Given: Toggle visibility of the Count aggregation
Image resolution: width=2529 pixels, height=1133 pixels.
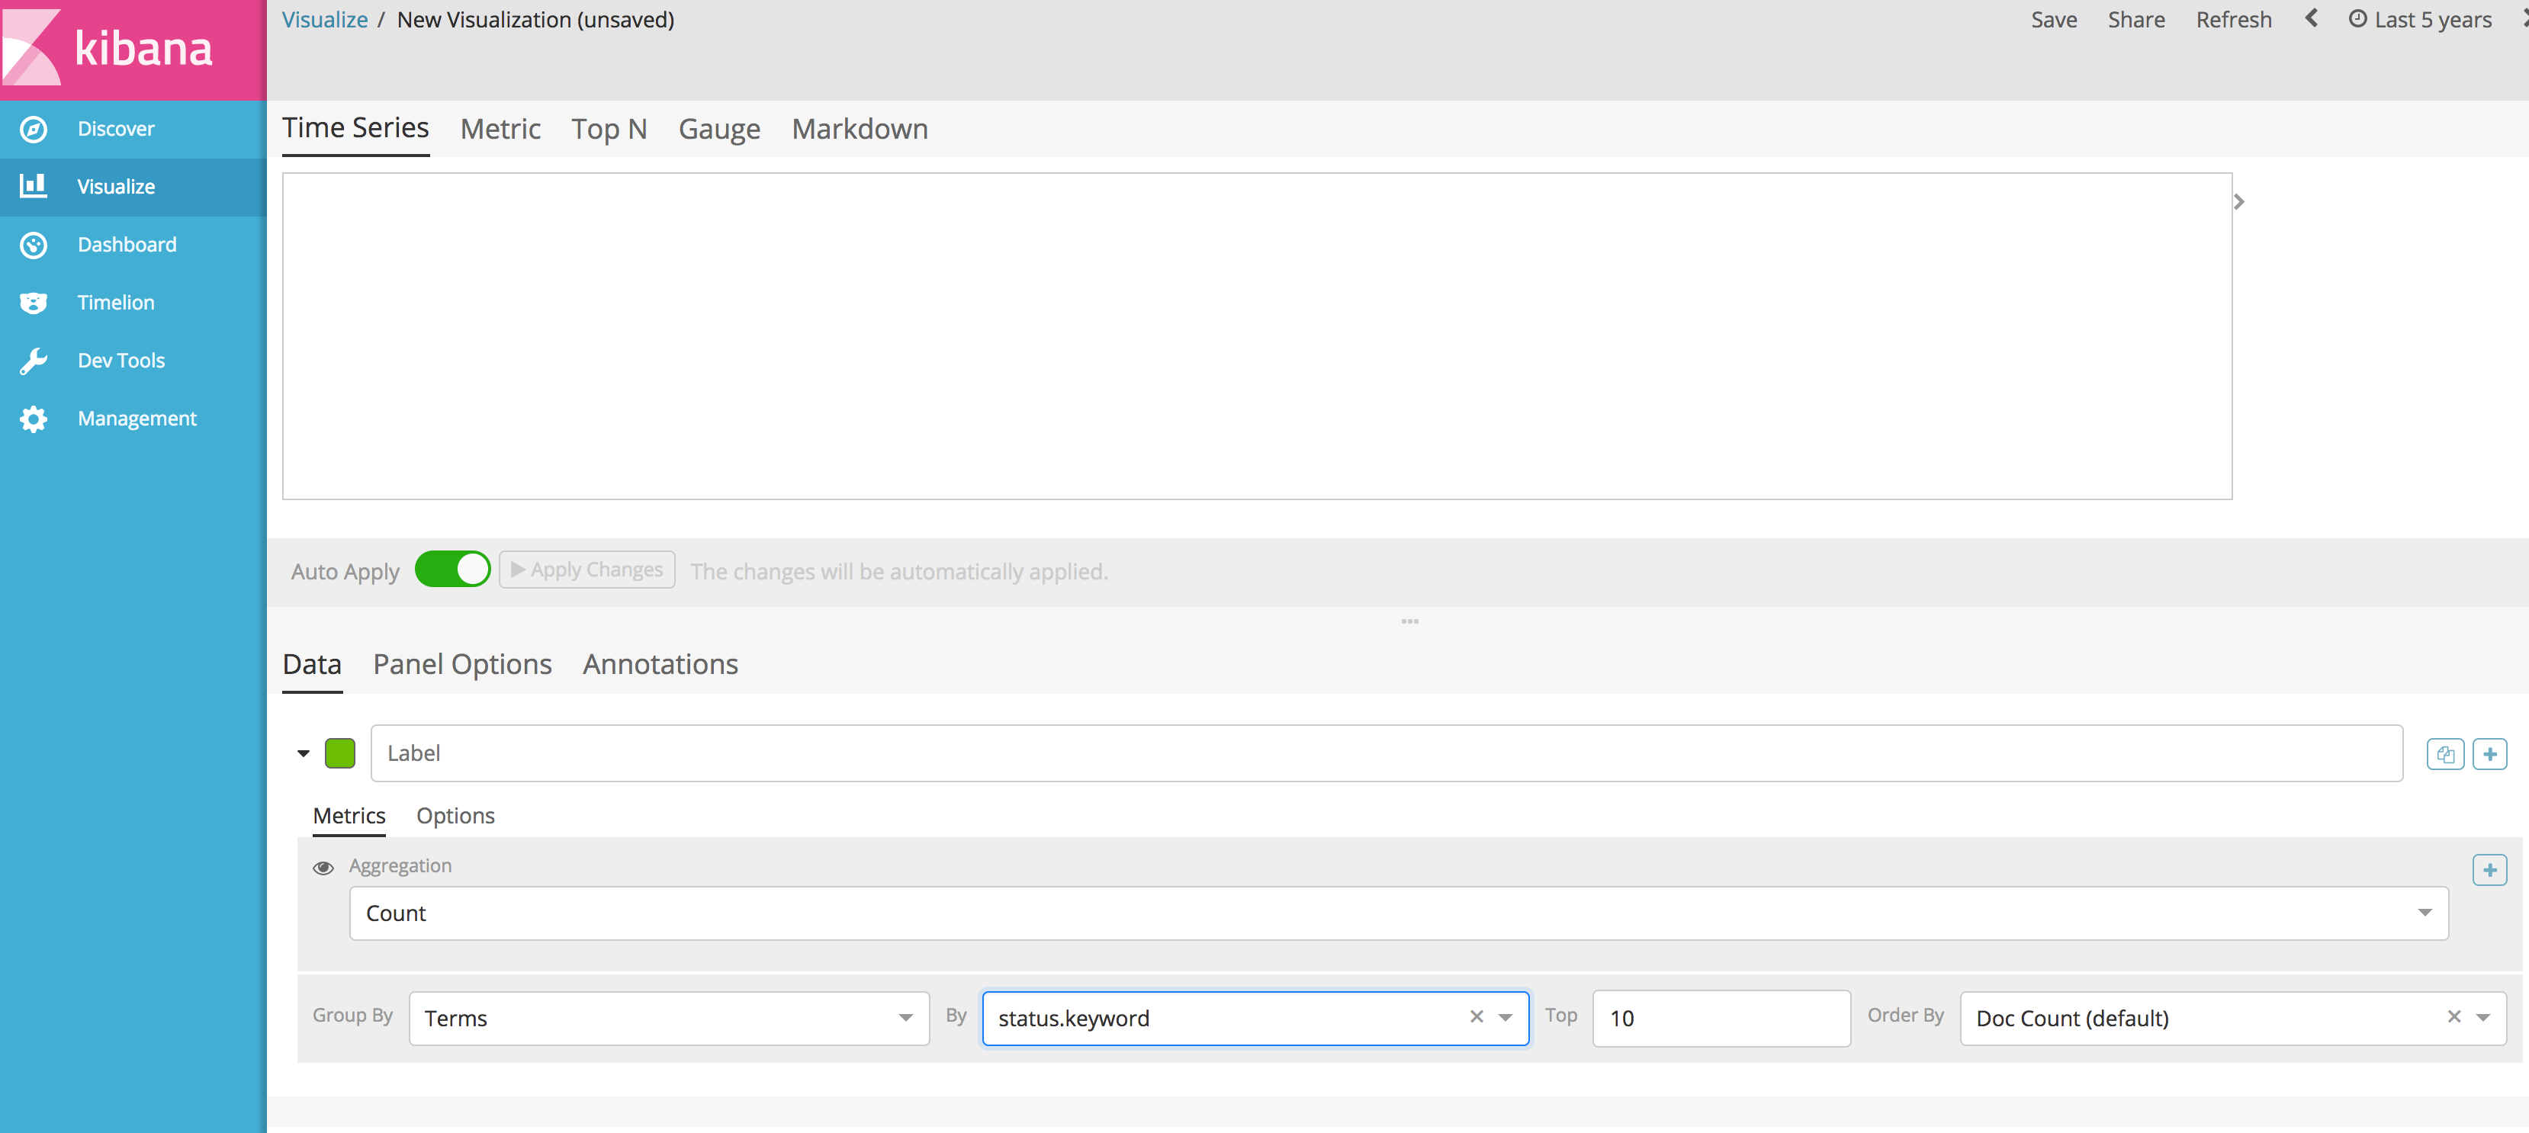Looking at the screenshot, I should pos(323,868).
